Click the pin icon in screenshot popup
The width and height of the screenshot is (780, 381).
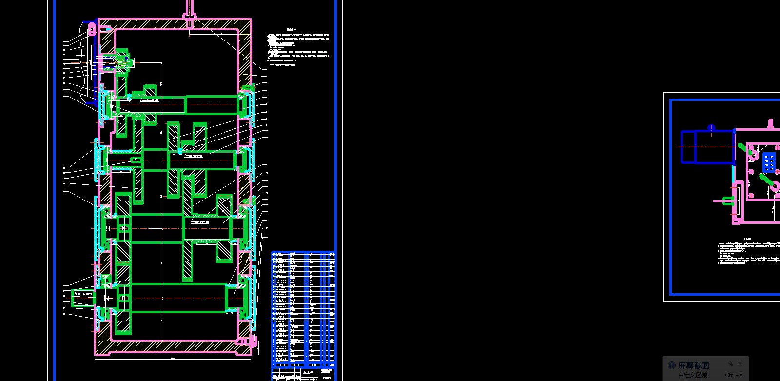[x=730, y=364]
